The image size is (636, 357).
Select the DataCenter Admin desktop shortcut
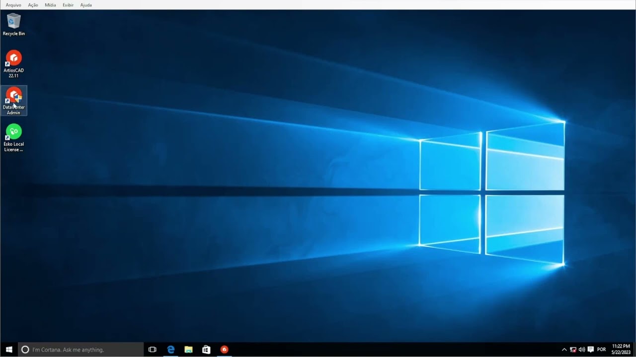click(x=13, y=101)
